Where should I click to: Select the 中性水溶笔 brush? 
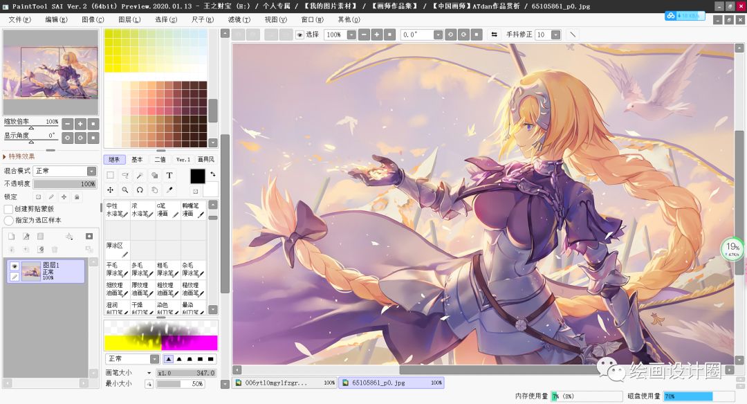click(x=117, y=210)
